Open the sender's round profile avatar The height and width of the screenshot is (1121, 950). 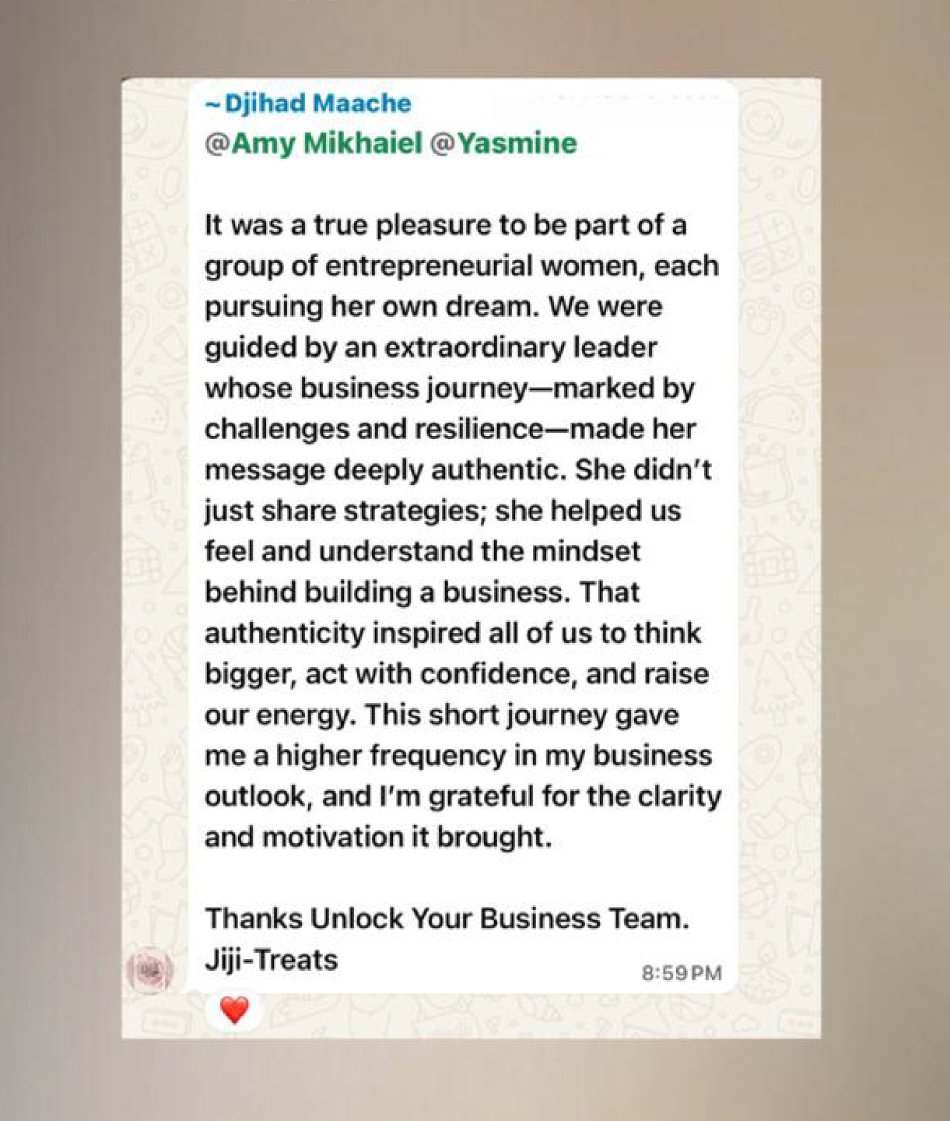click(x=149, y=971)
